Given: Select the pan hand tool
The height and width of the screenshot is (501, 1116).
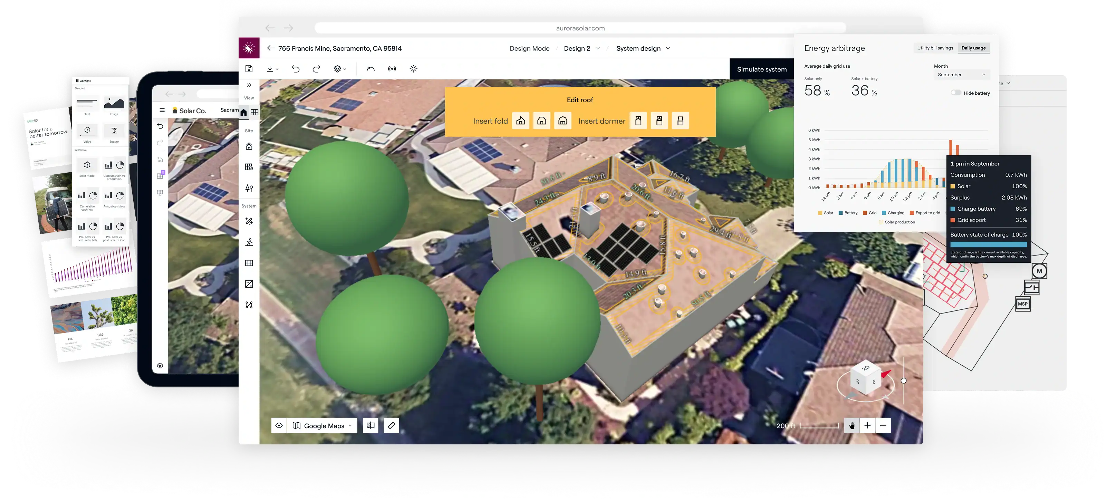Looking at the screenshot, I should tap(852, 426).
